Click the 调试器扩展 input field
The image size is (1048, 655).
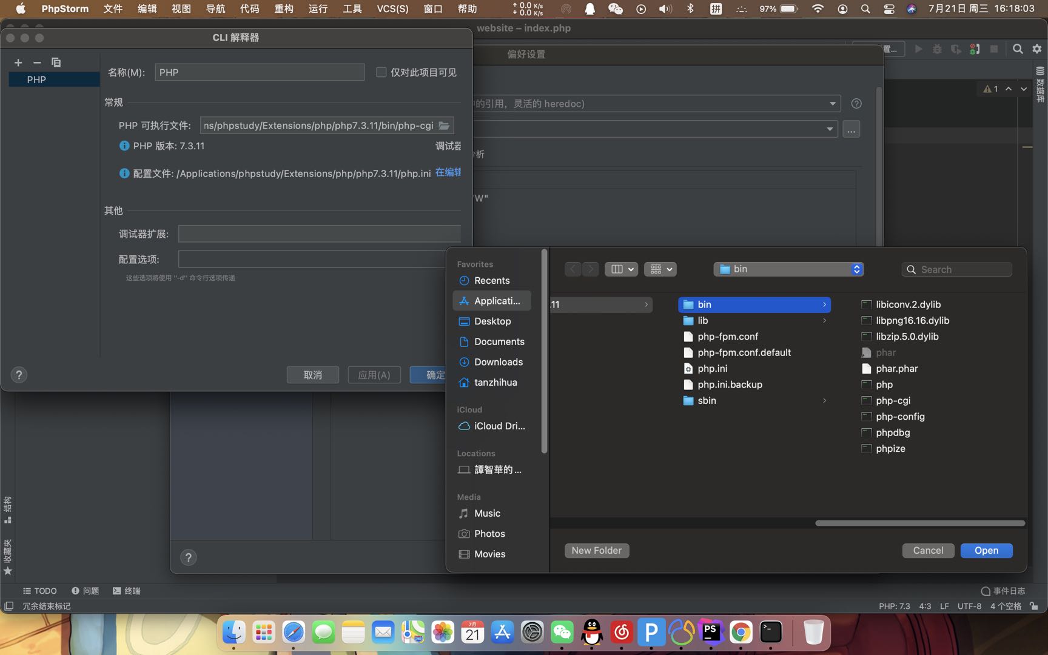(x=320, y=234)
